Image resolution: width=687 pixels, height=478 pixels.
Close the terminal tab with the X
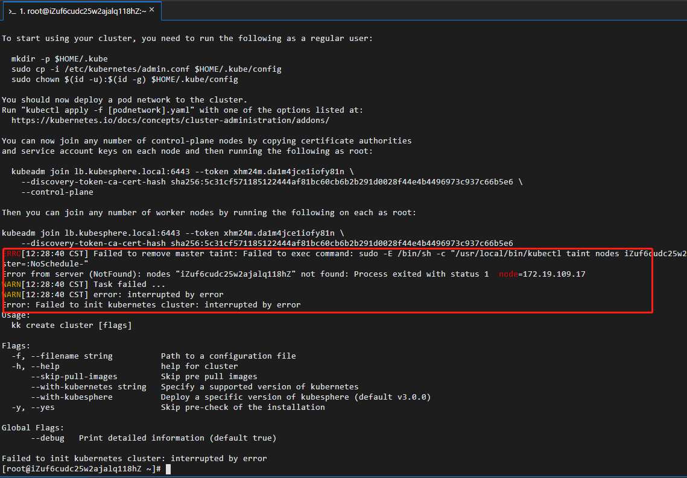click(151, 10)
